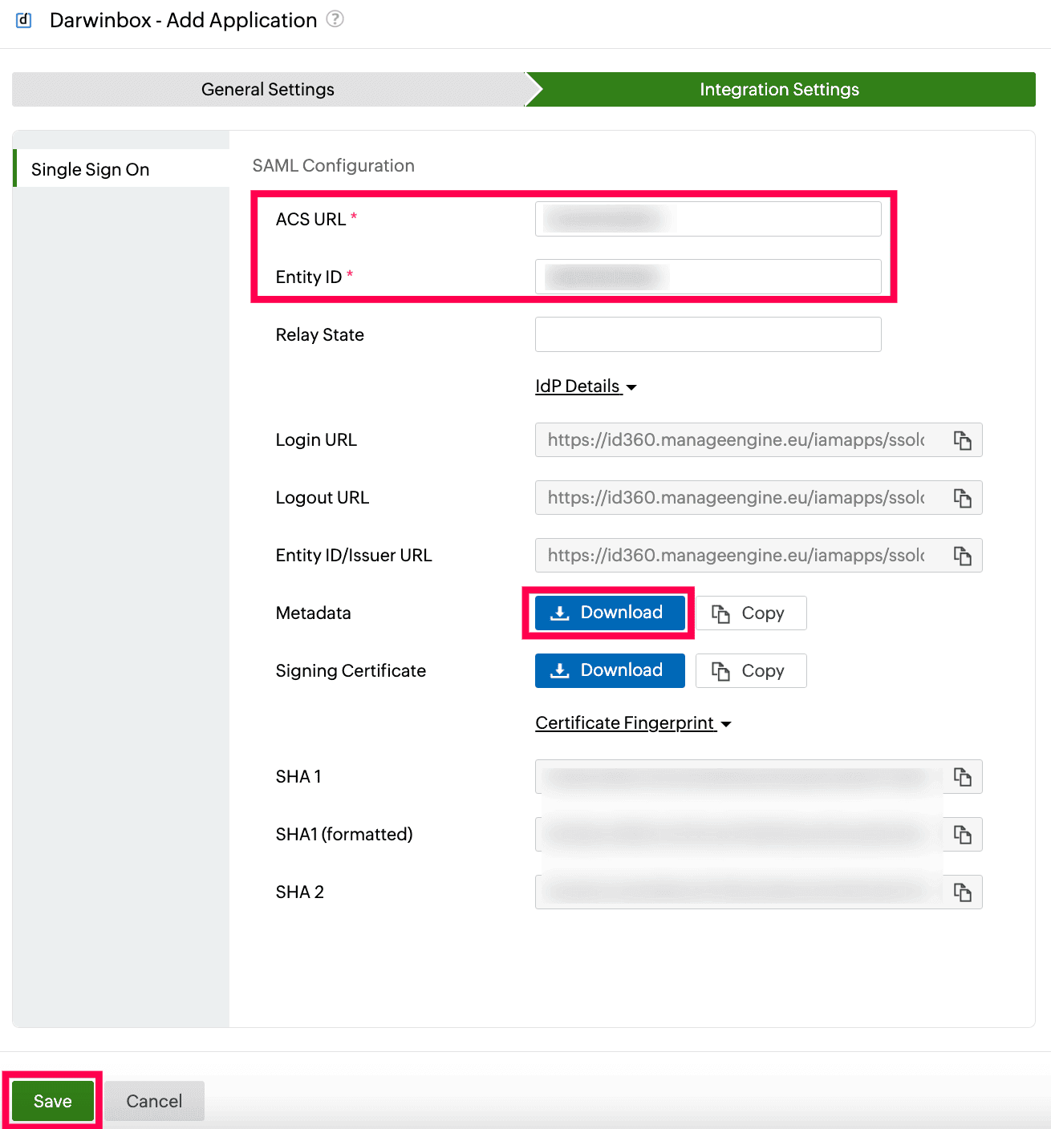
Task: Copy the SHA1 (formatted) fingerprint via icon
Action: (963, 835)
